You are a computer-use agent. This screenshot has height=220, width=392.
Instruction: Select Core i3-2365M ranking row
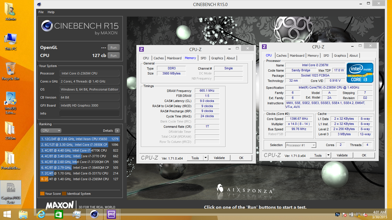(x=80, y=179)
